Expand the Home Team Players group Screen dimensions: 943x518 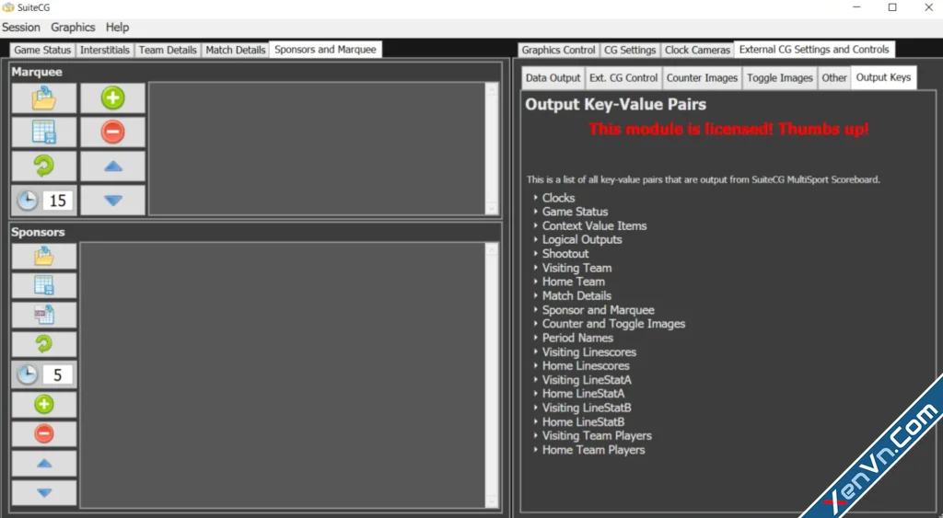click(x=535, y=450)
